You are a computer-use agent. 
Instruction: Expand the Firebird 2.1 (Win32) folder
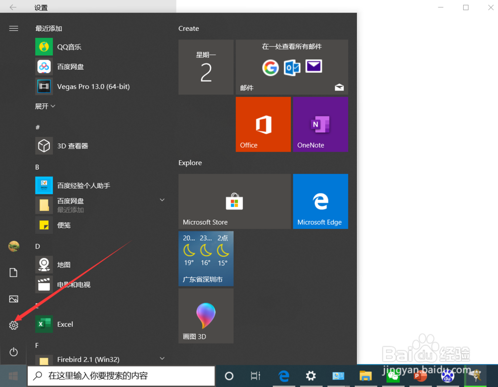coord(162,359)
